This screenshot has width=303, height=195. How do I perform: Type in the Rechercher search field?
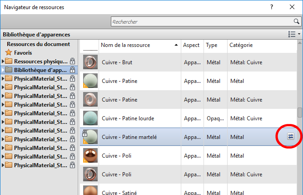coord(200,21)
